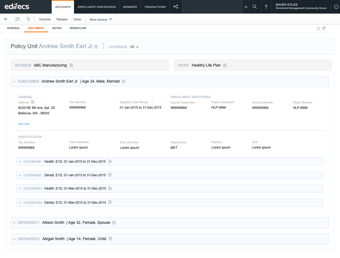Viewport: 340px width, 258px height.
Task: Collapse the Subscriber Andrew Smith section
Action: coord(14,81)
